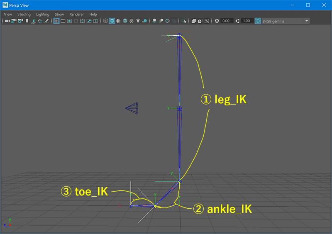Open the Shading menu
This screenshot has height=234, width=332.
24,15
